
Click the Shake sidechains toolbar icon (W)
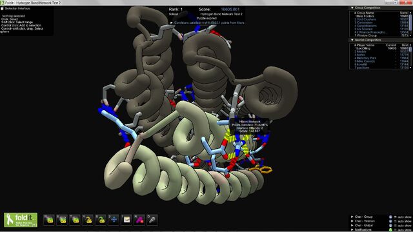tap(49, 220)
